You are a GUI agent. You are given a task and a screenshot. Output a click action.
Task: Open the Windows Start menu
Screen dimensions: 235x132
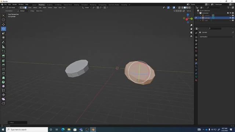click(3, 129)
